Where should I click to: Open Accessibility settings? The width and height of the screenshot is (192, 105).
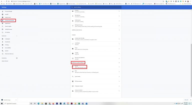click(8, 48)
